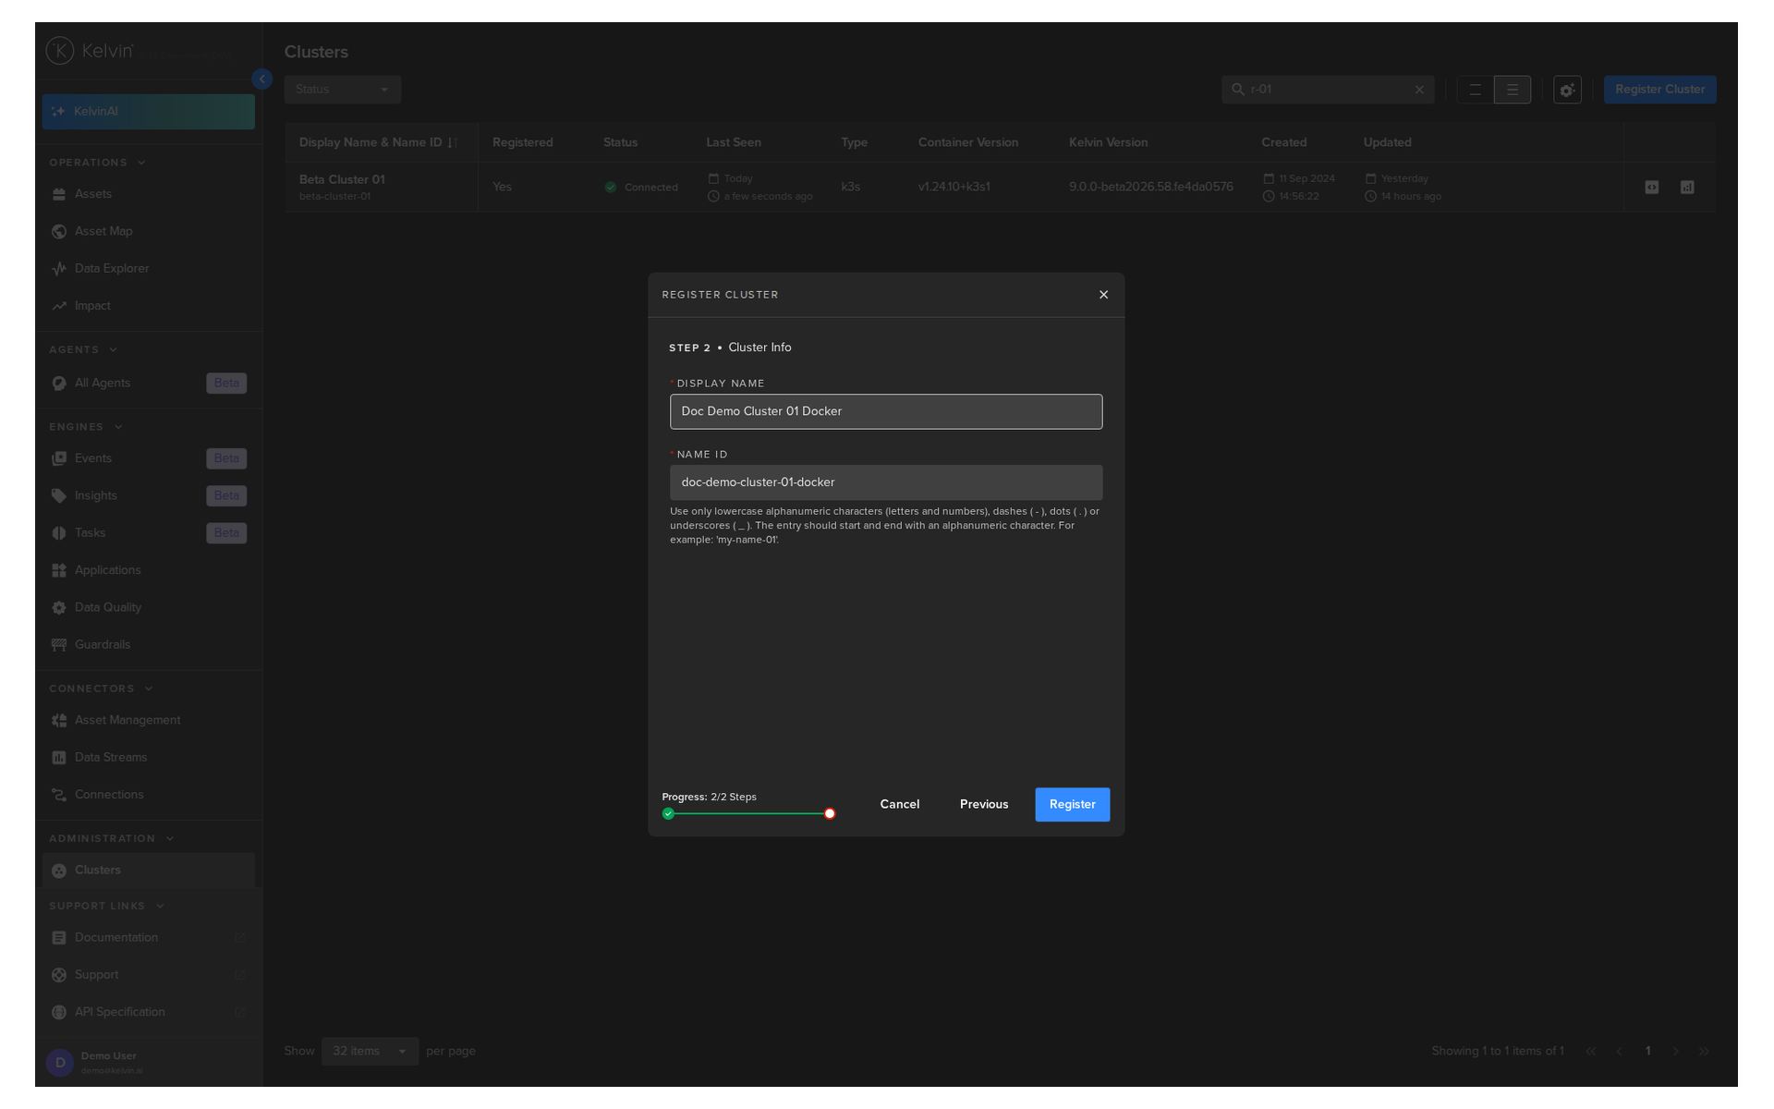This screenshot has height=1109, width=1774.
Task: Open KelvinAI from the sidebar
Action: coord(148,112)
